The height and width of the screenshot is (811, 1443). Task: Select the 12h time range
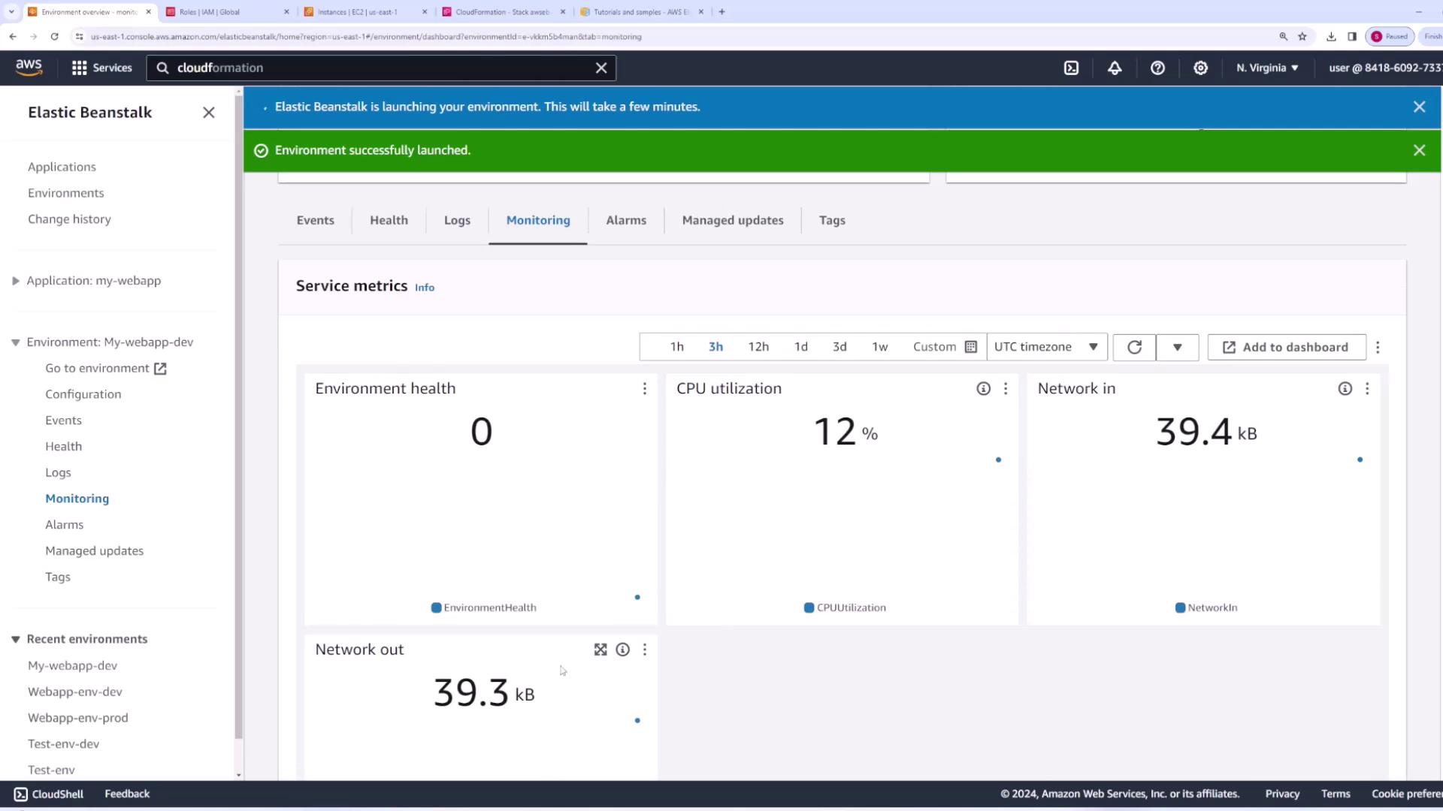(758, 347)
